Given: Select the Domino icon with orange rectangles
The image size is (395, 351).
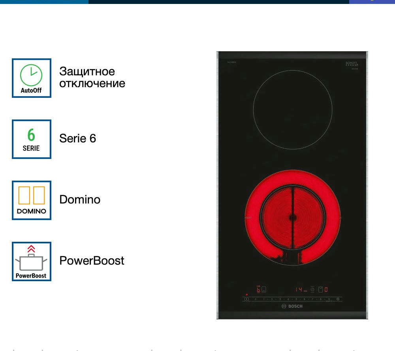Looking at the screenshot, I should point(32,200).
